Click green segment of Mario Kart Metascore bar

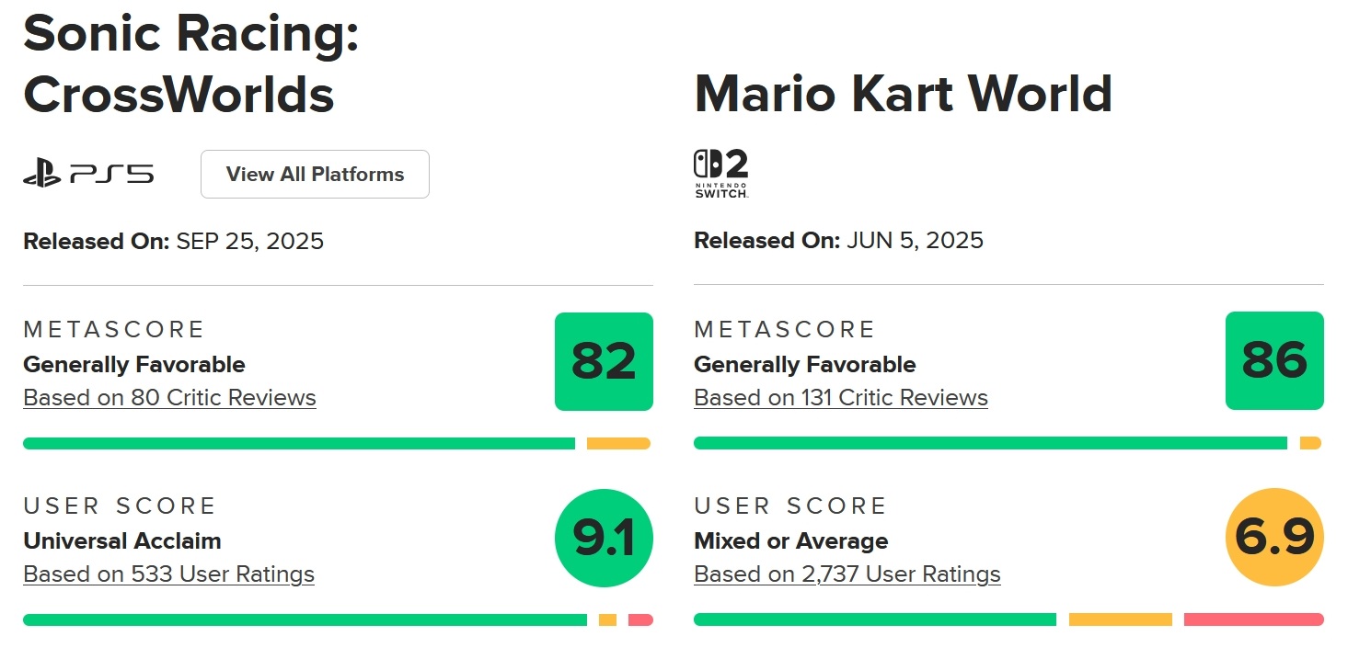(990, 443)
